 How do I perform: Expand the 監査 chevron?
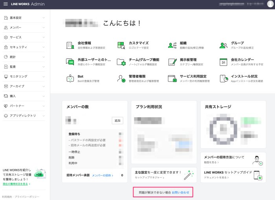pos(44,67)
